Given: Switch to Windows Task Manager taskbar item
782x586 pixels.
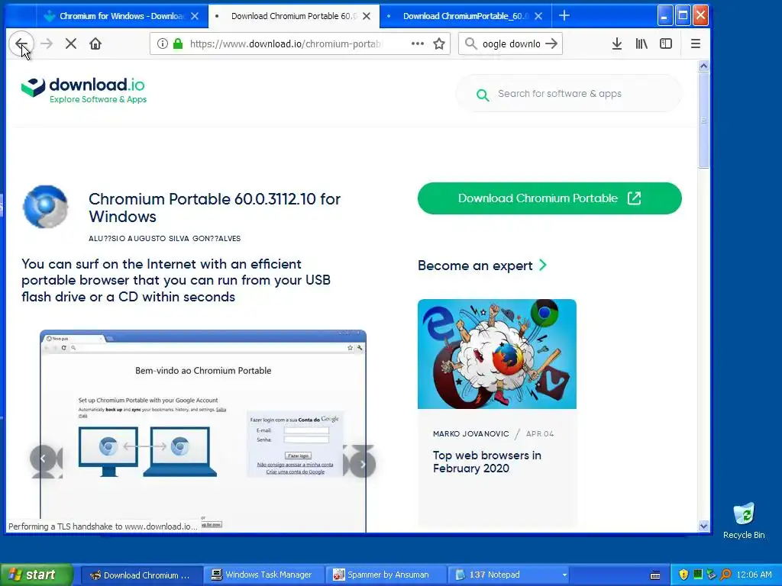Looking at the screenshot, I should pos(263,575).
